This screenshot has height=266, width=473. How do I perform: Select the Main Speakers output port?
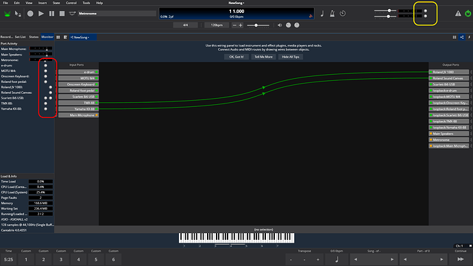click(x=449, y=134)
